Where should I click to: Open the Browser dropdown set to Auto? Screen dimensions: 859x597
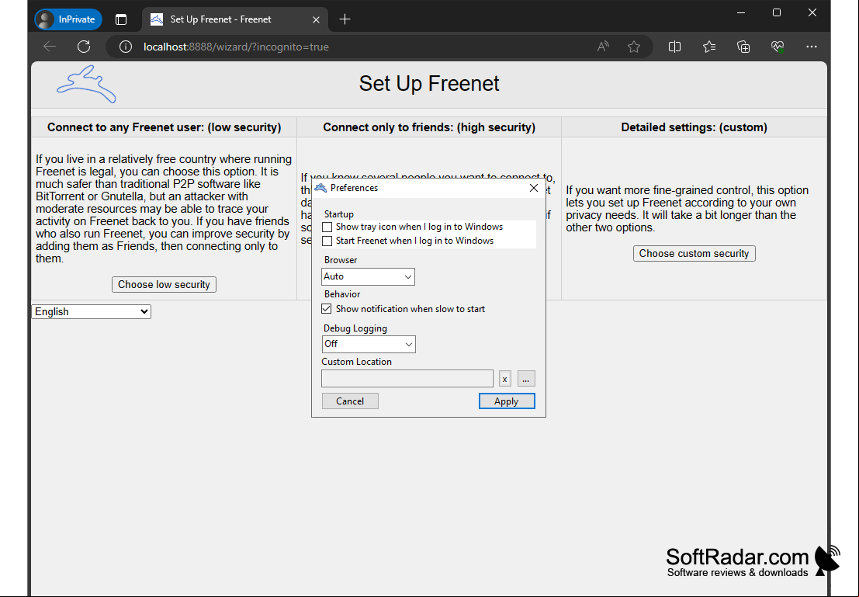(368, 276)
